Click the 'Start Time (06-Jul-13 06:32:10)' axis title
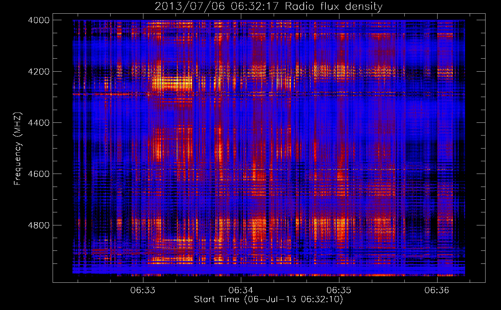 [268, 299]
